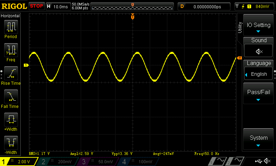Click the 6.00M pts memory depth readout

click(80, 8)
